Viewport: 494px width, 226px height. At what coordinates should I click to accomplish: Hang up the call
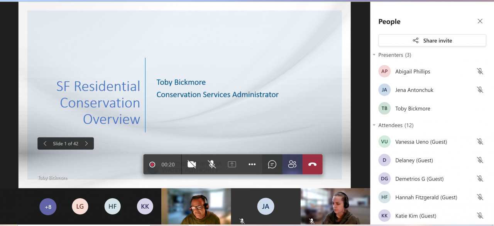[x=312, y=164]
